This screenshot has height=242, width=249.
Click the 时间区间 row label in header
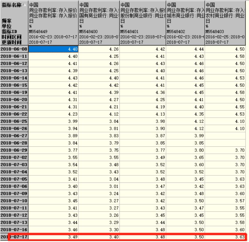11,37
